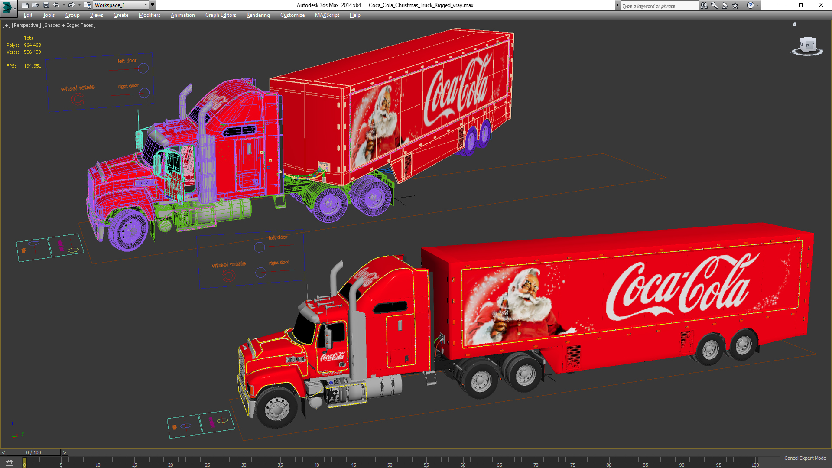The width and height of the screenshot is (832, 468).
Task: Click the Polys count 964 468
Action: tap(32, 45)
